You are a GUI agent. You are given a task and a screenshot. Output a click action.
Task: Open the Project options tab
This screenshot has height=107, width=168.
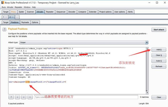pos(105,12)
